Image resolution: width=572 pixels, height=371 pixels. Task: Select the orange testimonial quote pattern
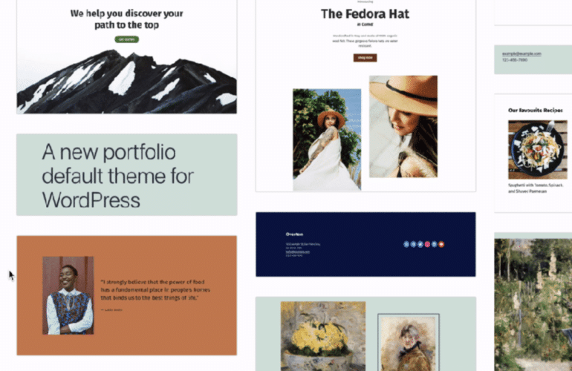[126, 295]
